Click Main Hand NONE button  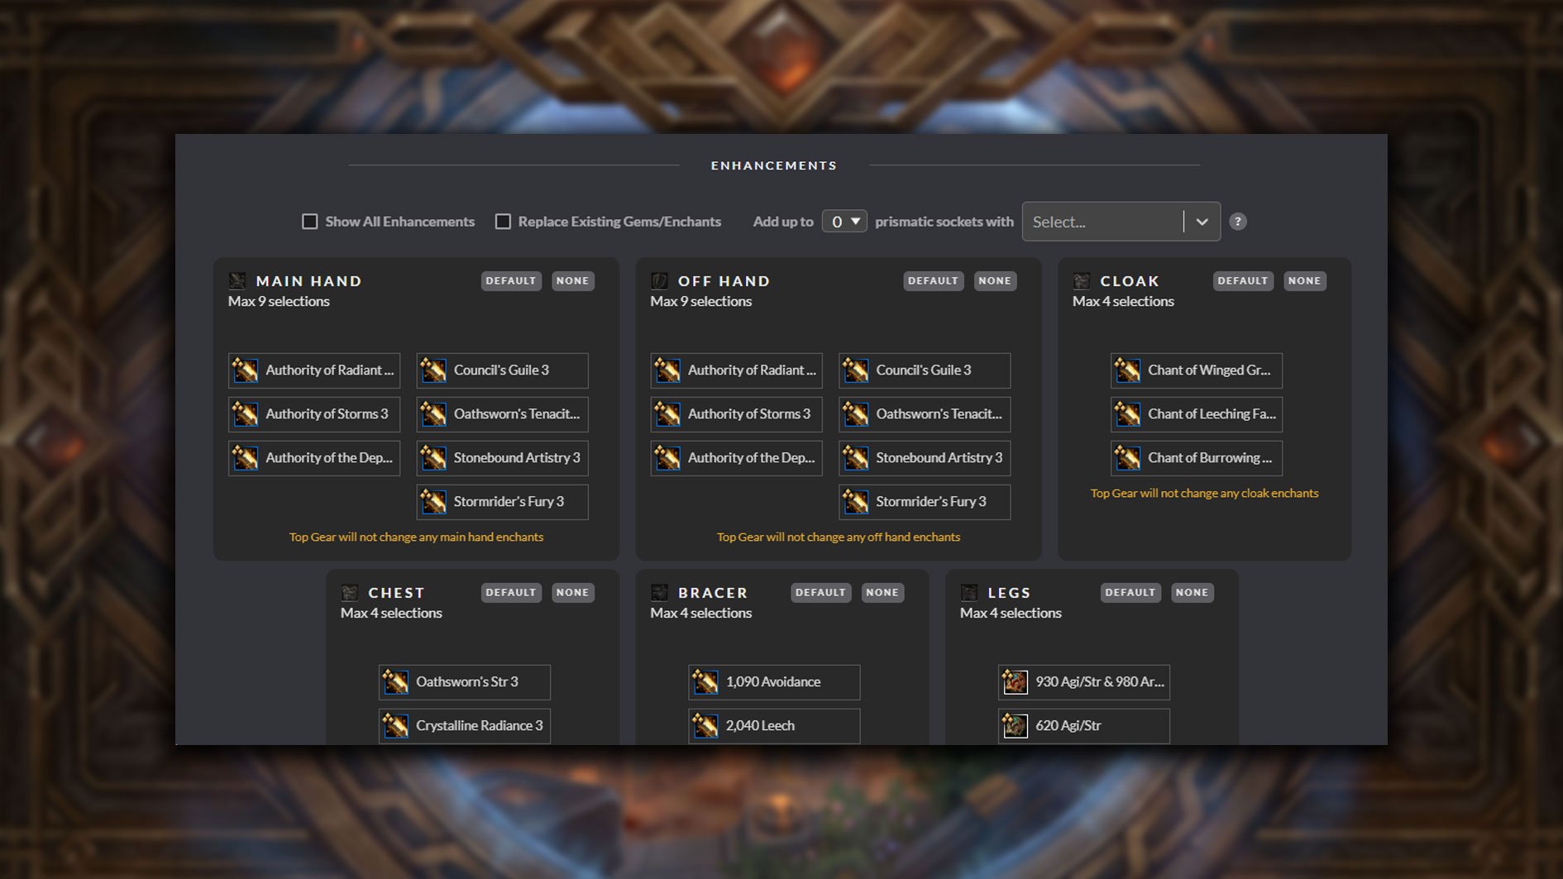pos(572,281)
